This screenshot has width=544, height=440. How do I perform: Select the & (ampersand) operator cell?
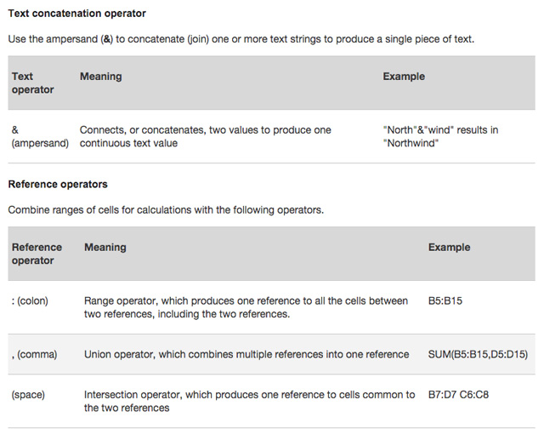click(40, 136)
